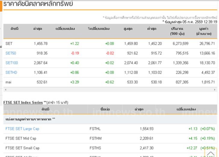Click SET50 low value 915.72
The width and height of the screenshot is (219, 157).
point(156,53)
